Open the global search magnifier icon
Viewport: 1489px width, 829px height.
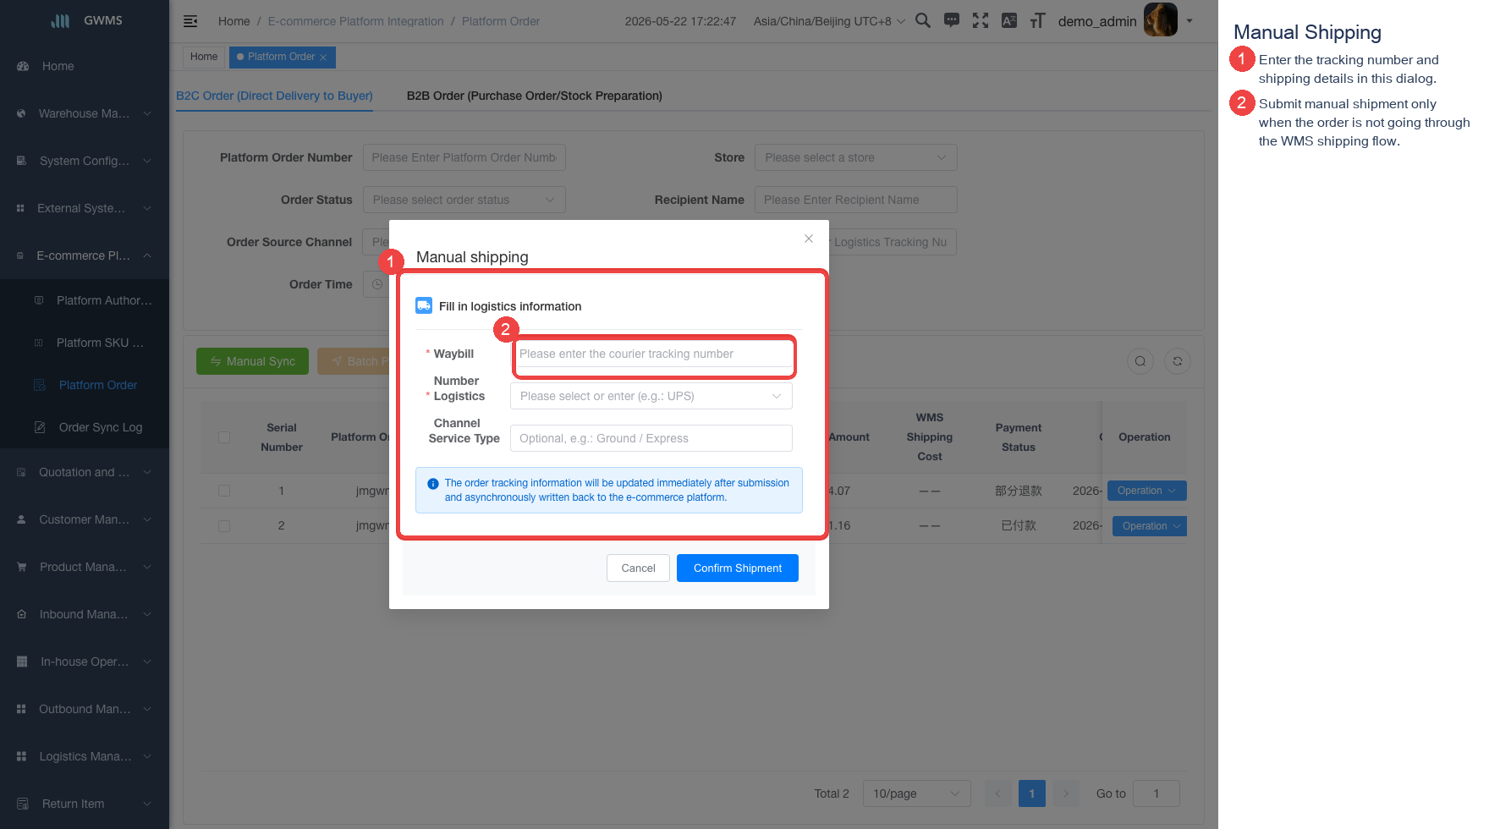click(x=923, y=20)
